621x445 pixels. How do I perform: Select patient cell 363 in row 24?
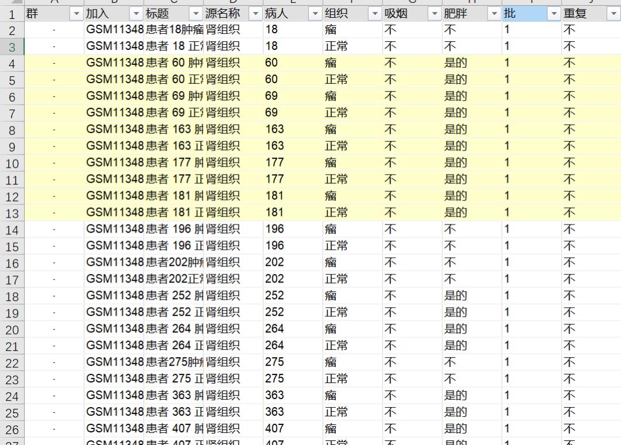coord(293,395)
